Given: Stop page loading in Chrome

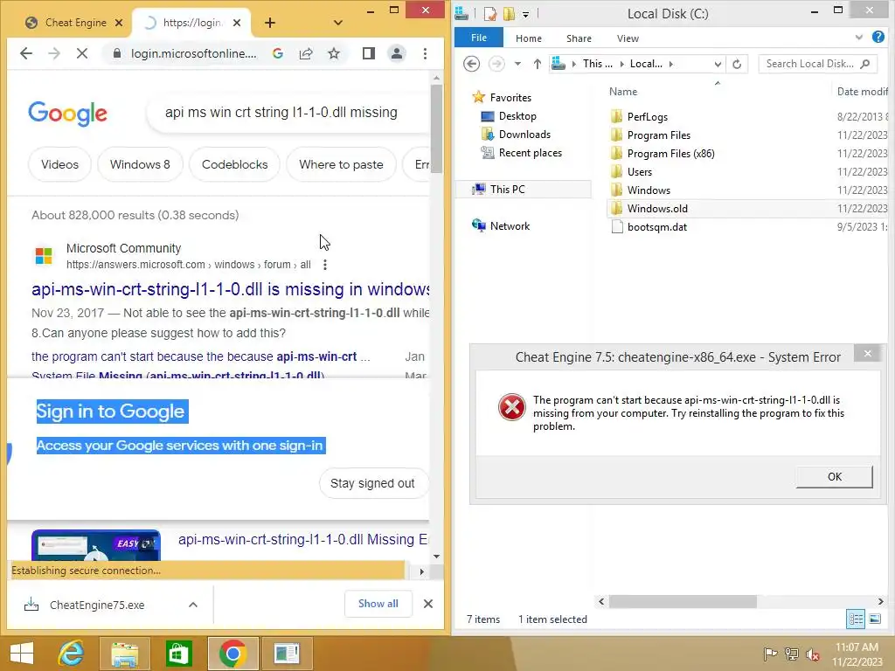Looking at the screenshot, I should coord(81,53).
